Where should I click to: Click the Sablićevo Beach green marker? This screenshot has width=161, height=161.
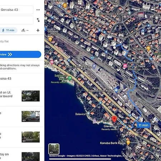[x=70, y=78]
